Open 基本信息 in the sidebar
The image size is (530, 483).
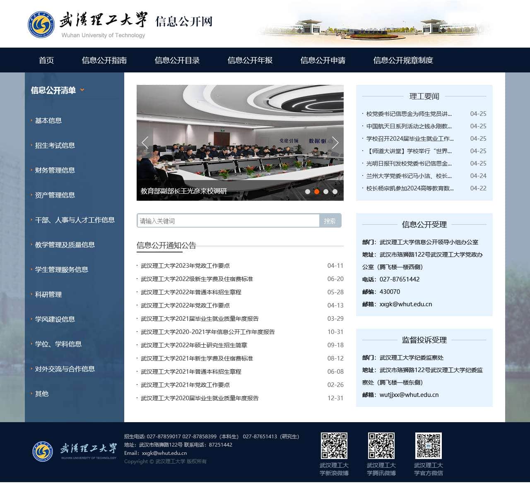[48, 120]
